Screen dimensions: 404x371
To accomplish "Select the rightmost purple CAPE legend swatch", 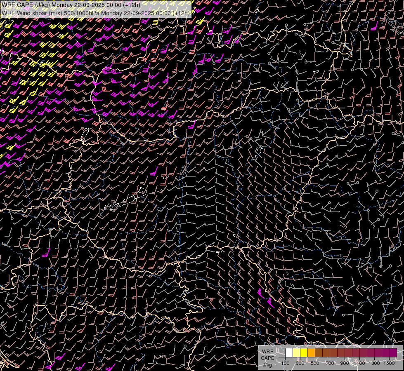I will 393,353.
